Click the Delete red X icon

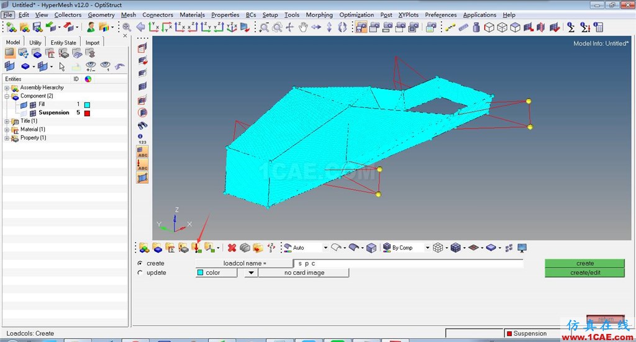point(232,248)
